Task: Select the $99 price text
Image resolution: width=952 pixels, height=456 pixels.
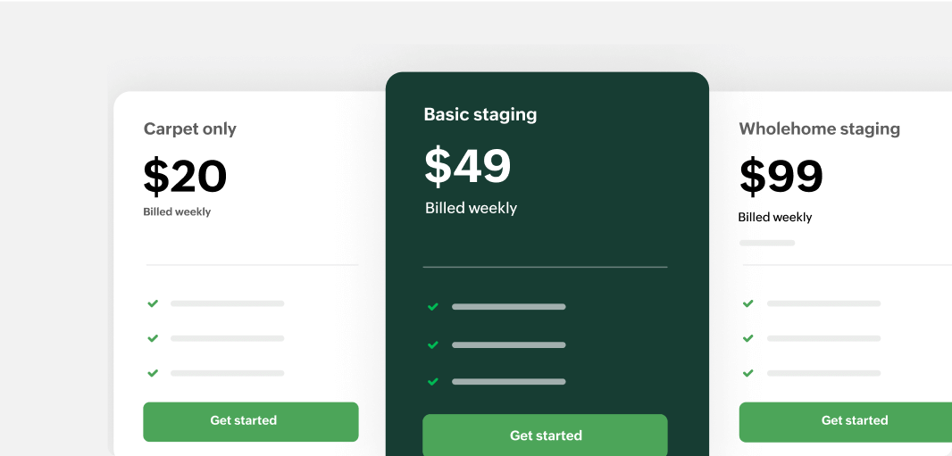Action: point(781,177)
